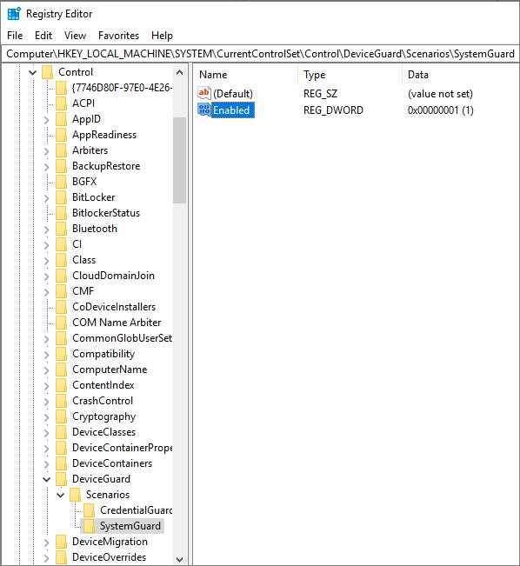Viewport: 520px width, 566px height.
Task: Click the tree pane scroll up arrow
Action: (x=179, y=72)
